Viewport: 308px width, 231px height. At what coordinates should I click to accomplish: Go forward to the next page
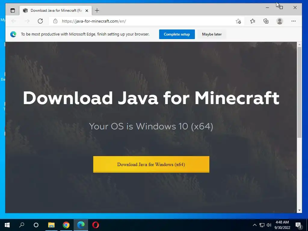click(27, 21)
